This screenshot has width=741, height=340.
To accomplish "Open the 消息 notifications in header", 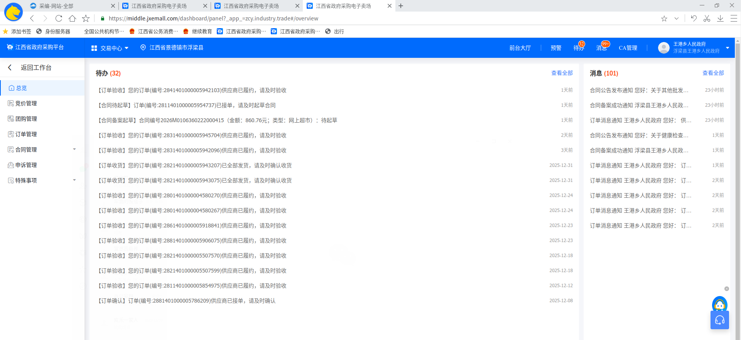I will tap(601, 48).
